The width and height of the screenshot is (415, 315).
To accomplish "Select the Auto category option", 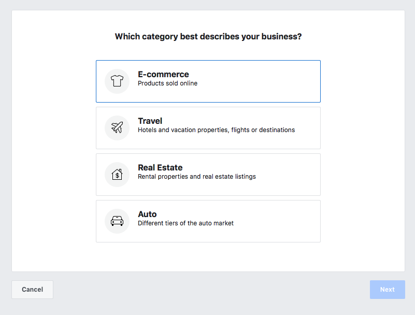I will (208, 221).
